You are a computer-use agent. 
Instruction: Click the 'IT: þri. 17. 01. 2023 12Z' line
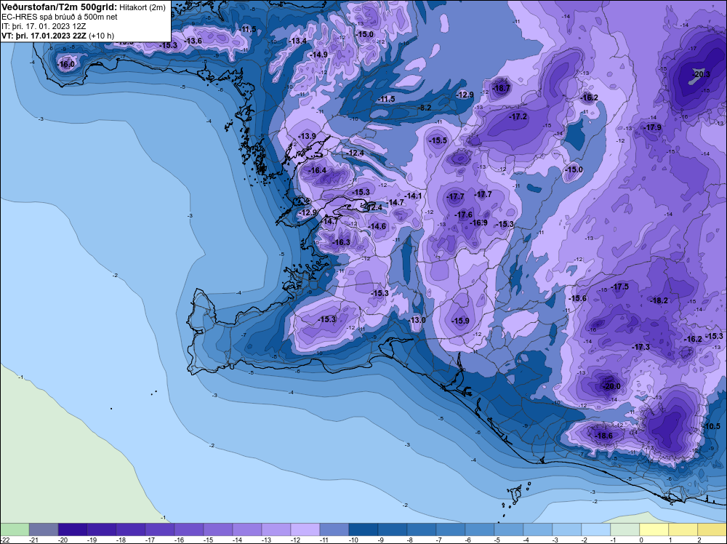coord(44,26)
